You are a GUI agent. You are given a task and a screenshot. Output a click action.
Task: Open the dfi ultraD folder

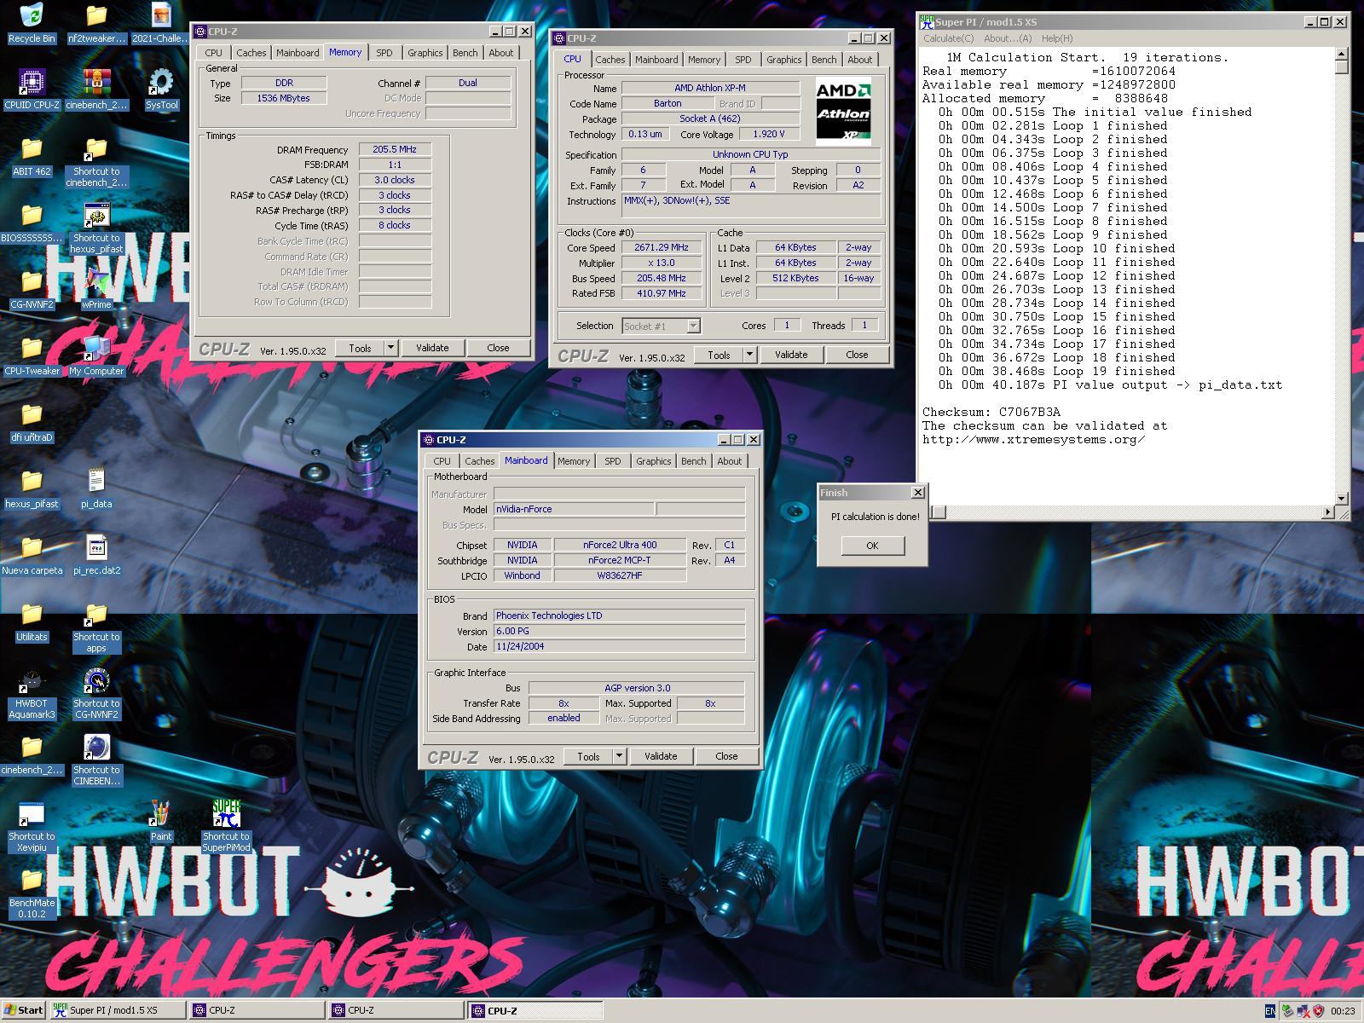[x=32, y=422]
